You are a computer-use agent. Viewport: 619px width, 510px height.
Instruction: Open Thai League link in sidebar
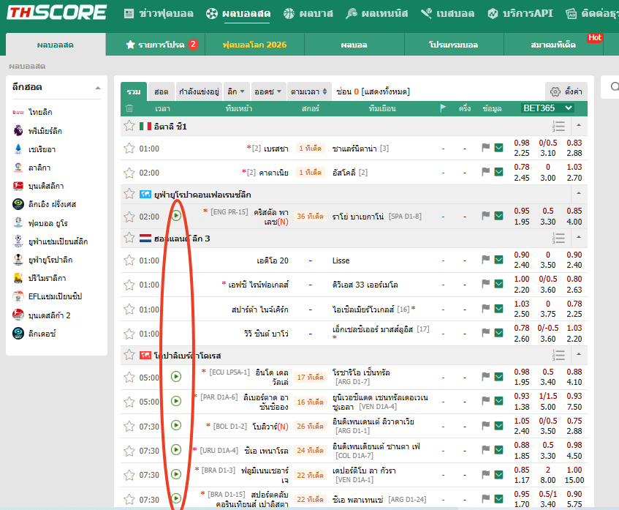coord(40,112)
